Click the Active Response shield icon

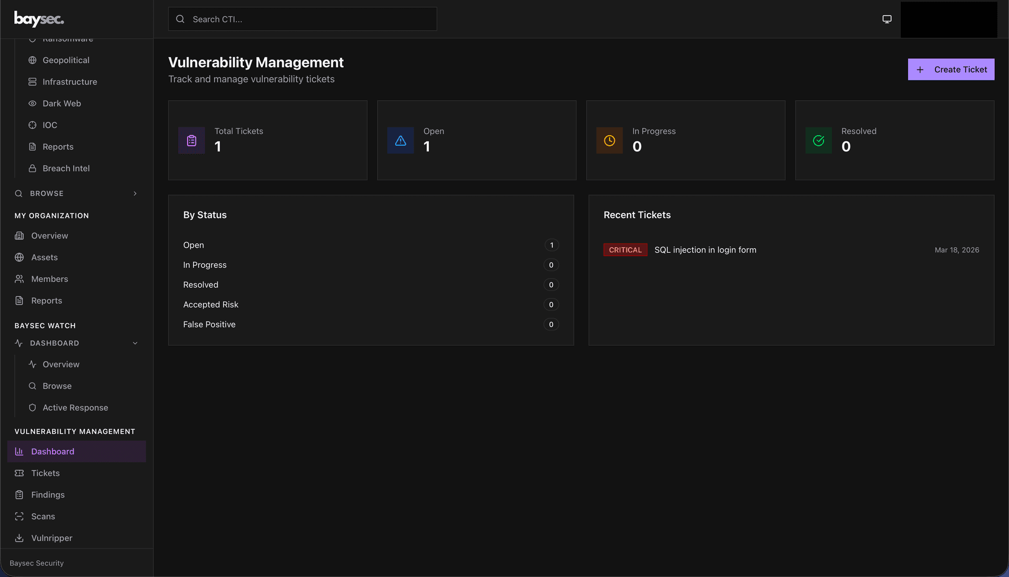[x=33, y=407]
